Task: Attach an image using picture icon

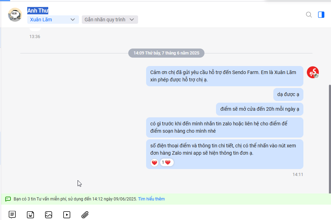Action: pyautogui.click(x=49, y=215)
